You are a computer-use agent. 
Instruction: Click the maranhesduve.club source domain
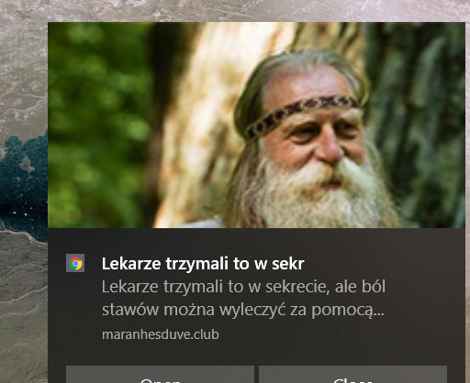pyautogui.click(x=161, y=334)
